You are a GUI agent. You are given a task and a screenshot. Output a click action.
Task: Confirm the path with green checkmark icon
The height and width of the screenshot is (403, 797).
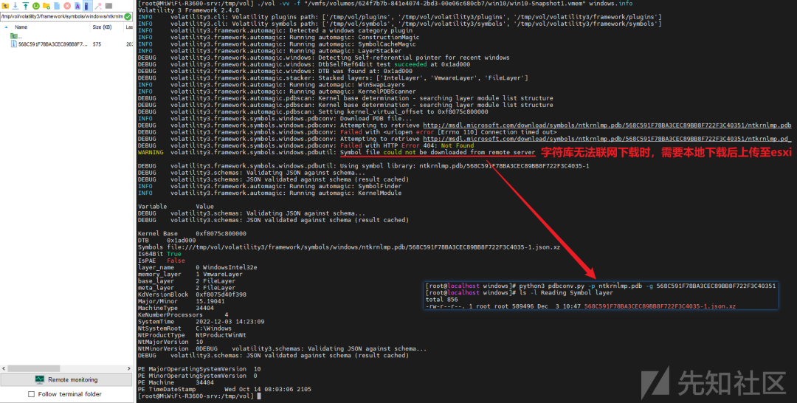(128, 16)
